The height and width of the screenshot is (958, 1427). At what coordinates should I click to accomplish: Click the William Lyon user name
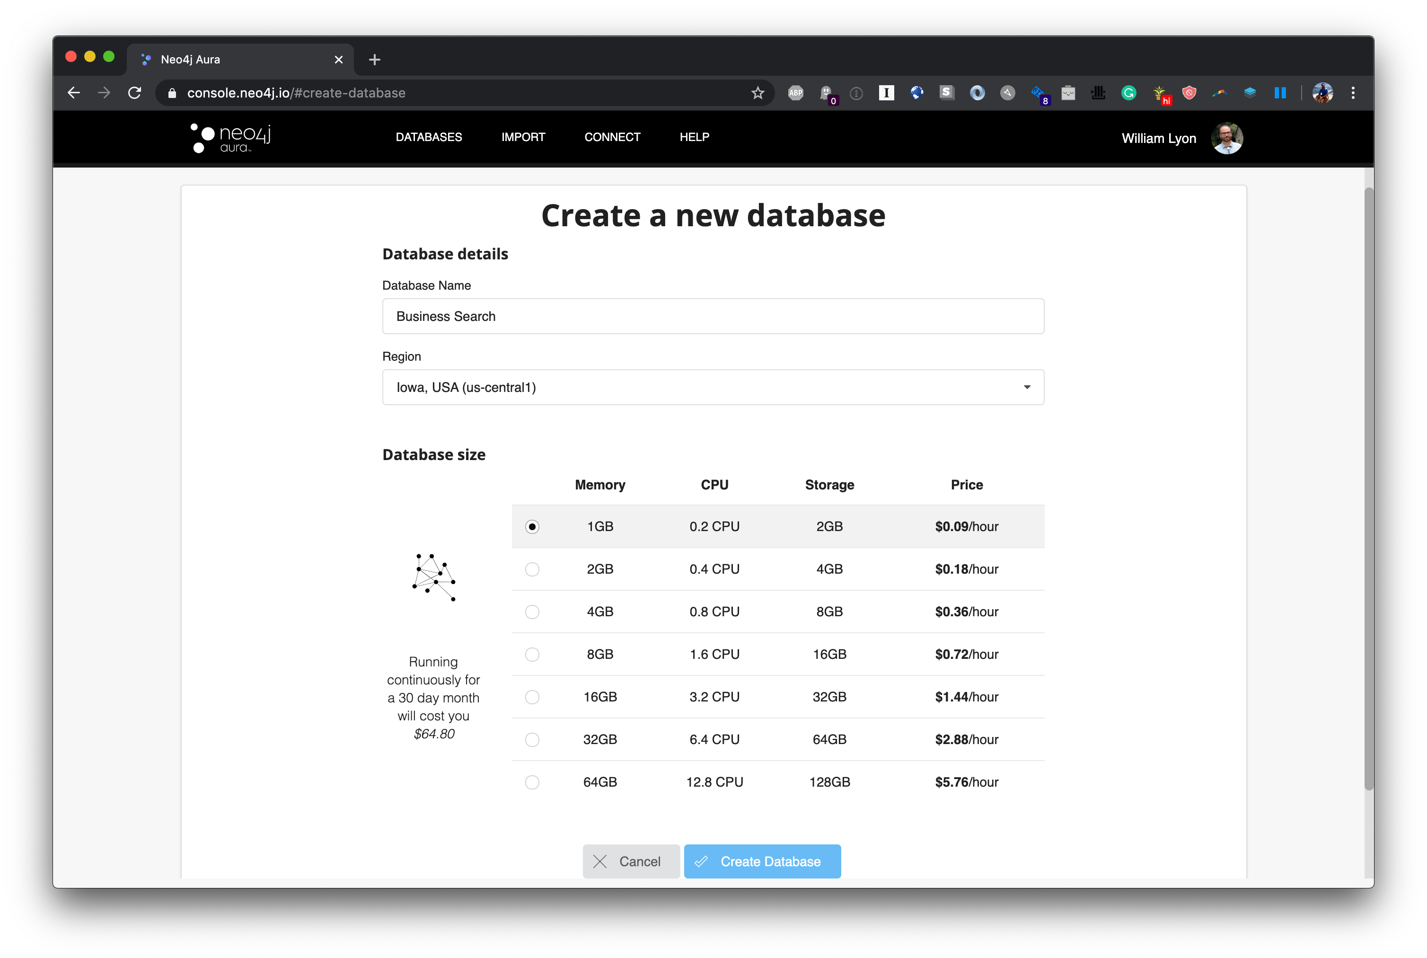click(x=1158, y=139)
